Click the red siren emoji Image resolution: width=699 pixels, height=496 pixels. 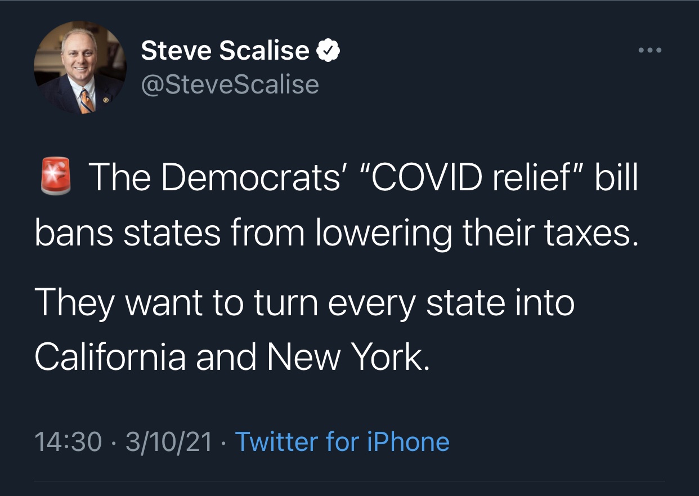tap(56, 176)
